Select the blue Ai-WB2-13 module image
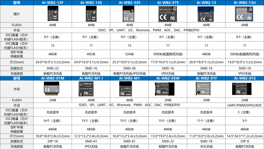This screenshot has height=149, width=264. pos(206,14)
